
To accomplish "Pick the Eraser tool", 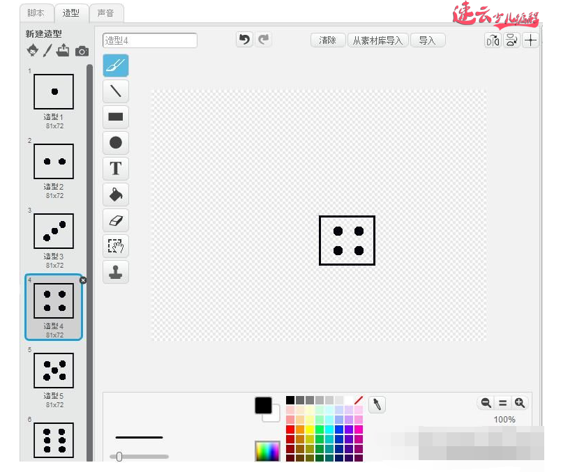I will pos(116,220).
